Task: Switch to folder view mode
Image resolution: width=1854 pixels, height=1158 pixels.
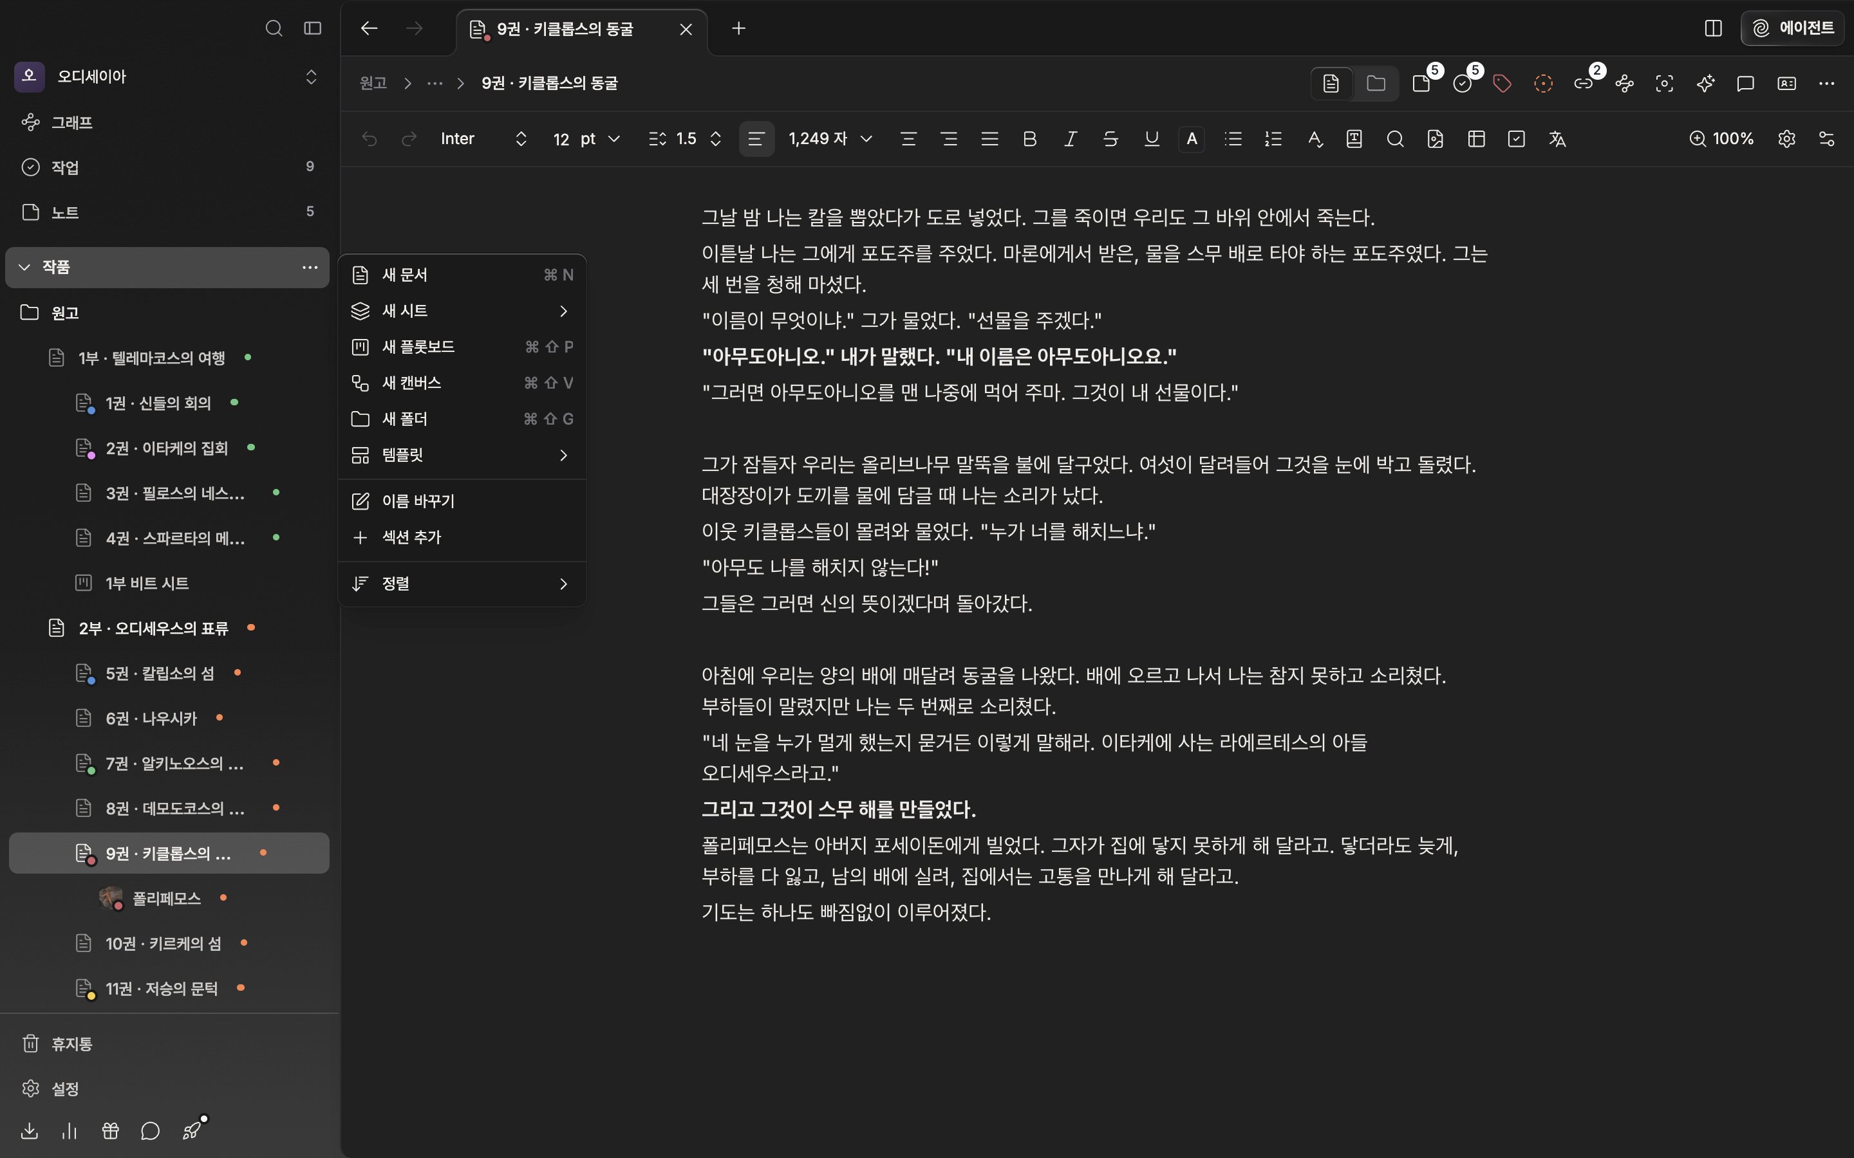Action: 1376,83
